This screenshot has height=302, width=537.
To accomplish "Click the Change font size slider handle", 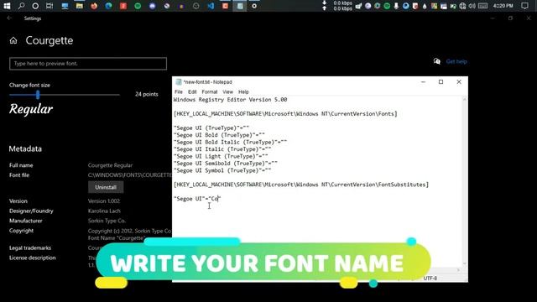I will click(38, 95).
